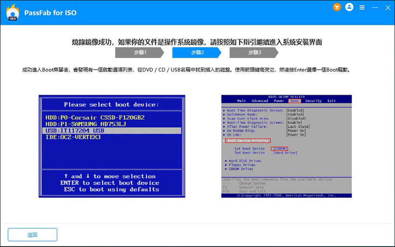Open the user account profile icon
The image size is (395, 247).
tap(349, 7)
